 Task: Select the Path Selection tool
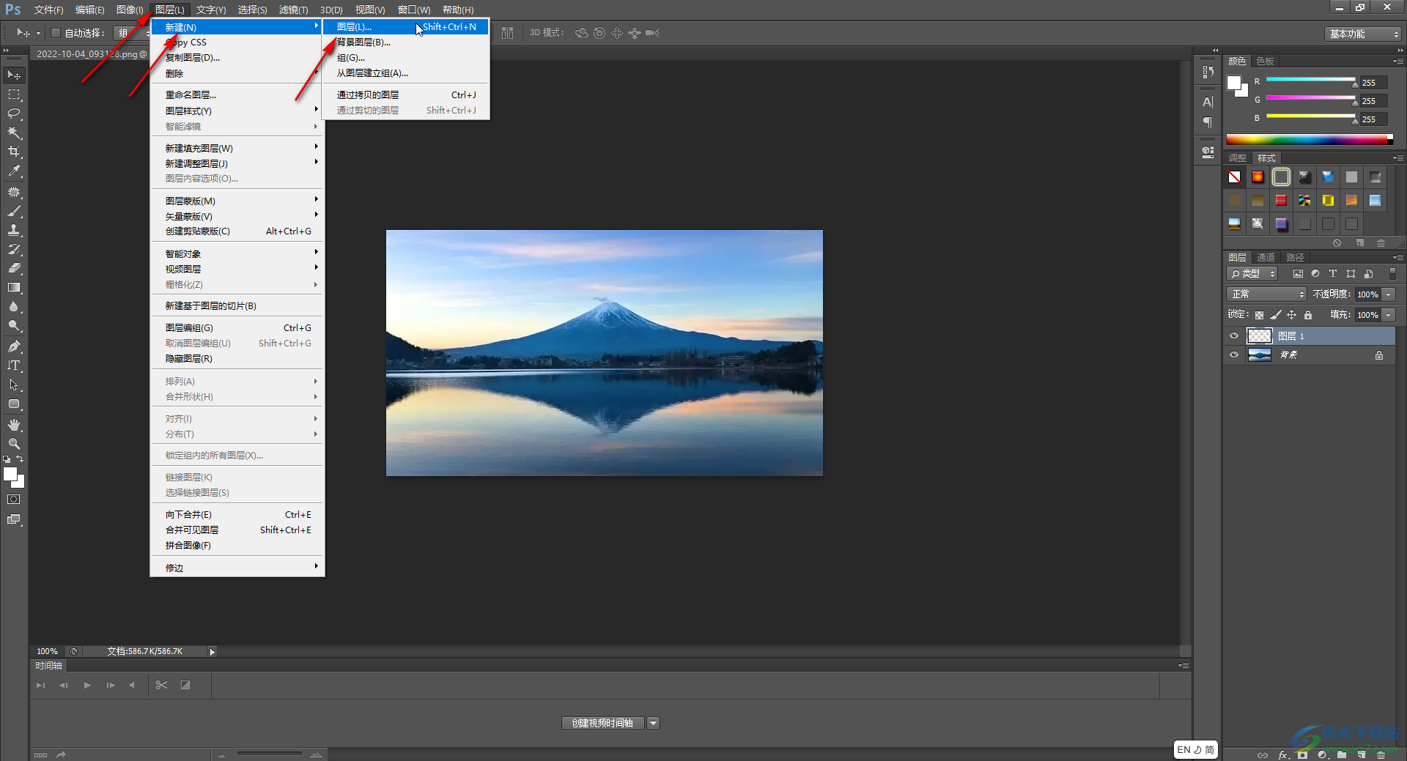tap(14, 385)
